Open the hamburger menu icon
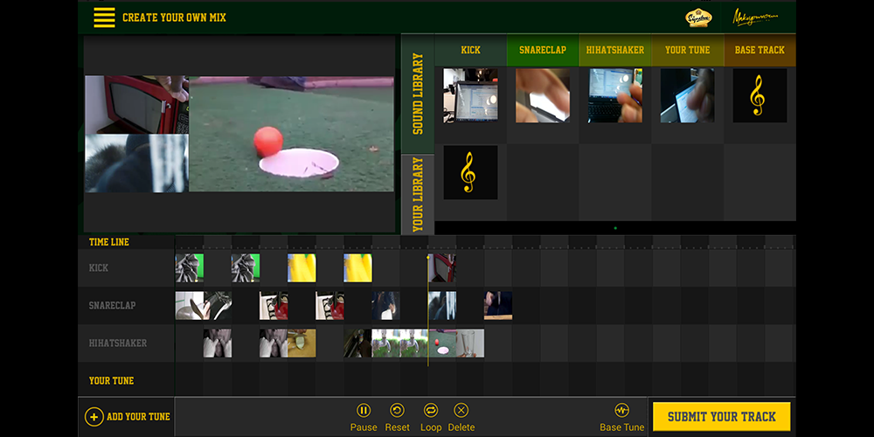The image size is (874, 437). (104, 17)
